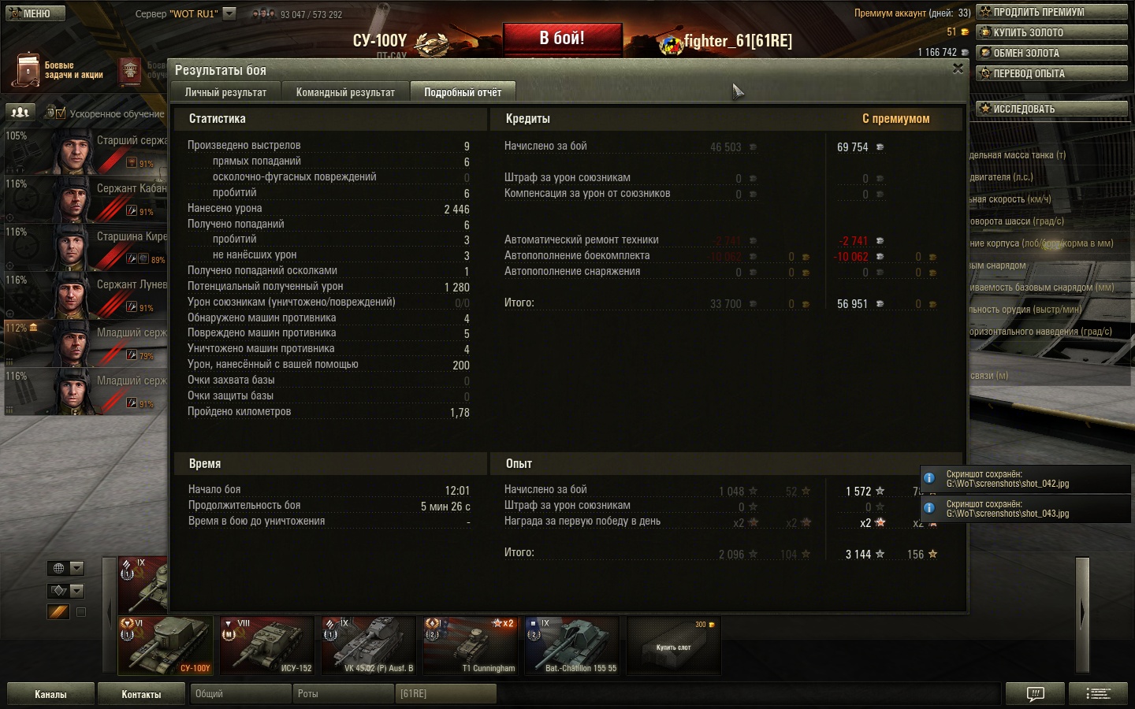Click the МЕНЮ button icon
Viewport: 1135px width, 709px height.
pyautogui.click(x=14, y=13)
